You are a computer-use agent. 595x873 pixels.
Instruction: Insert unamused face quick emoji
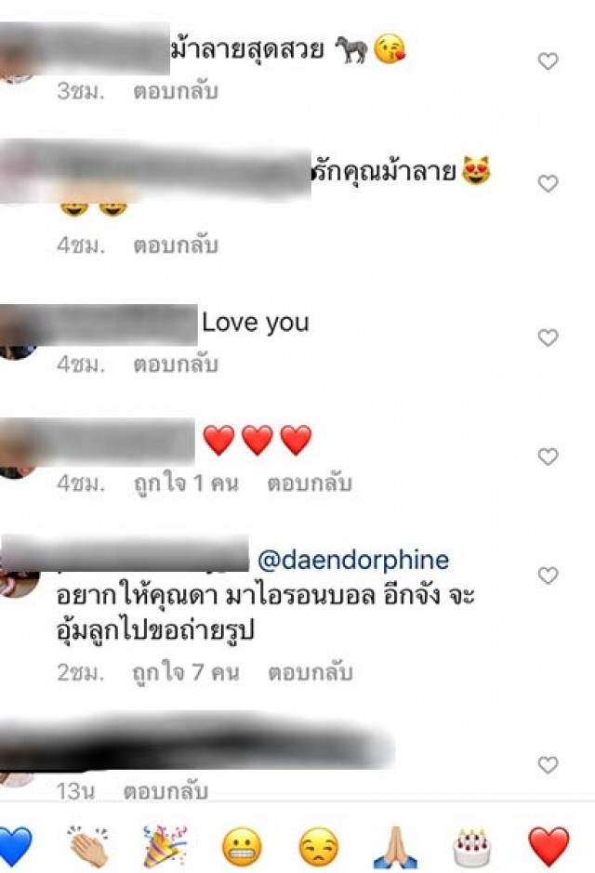[318, 847]
